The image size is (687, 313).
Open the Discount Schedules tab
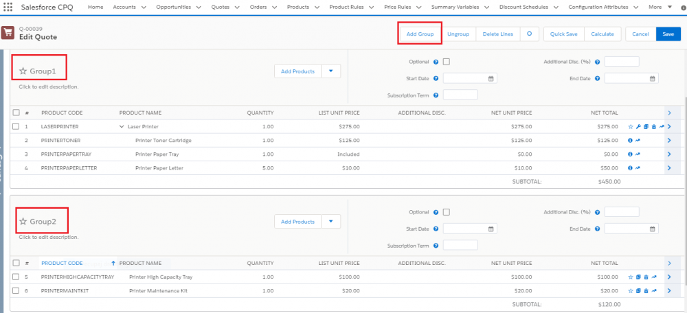click(x=523, y=7)
